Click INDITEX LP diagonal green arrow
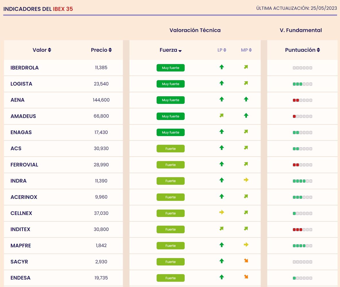This screenshot has height=287, width=340. pos(221,229)
